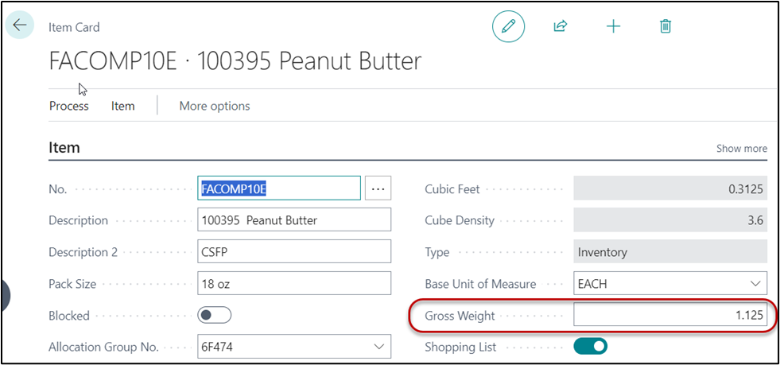Click the trash delete icon
This screenshot has height=365, width=780.
[x=666, y=26]
